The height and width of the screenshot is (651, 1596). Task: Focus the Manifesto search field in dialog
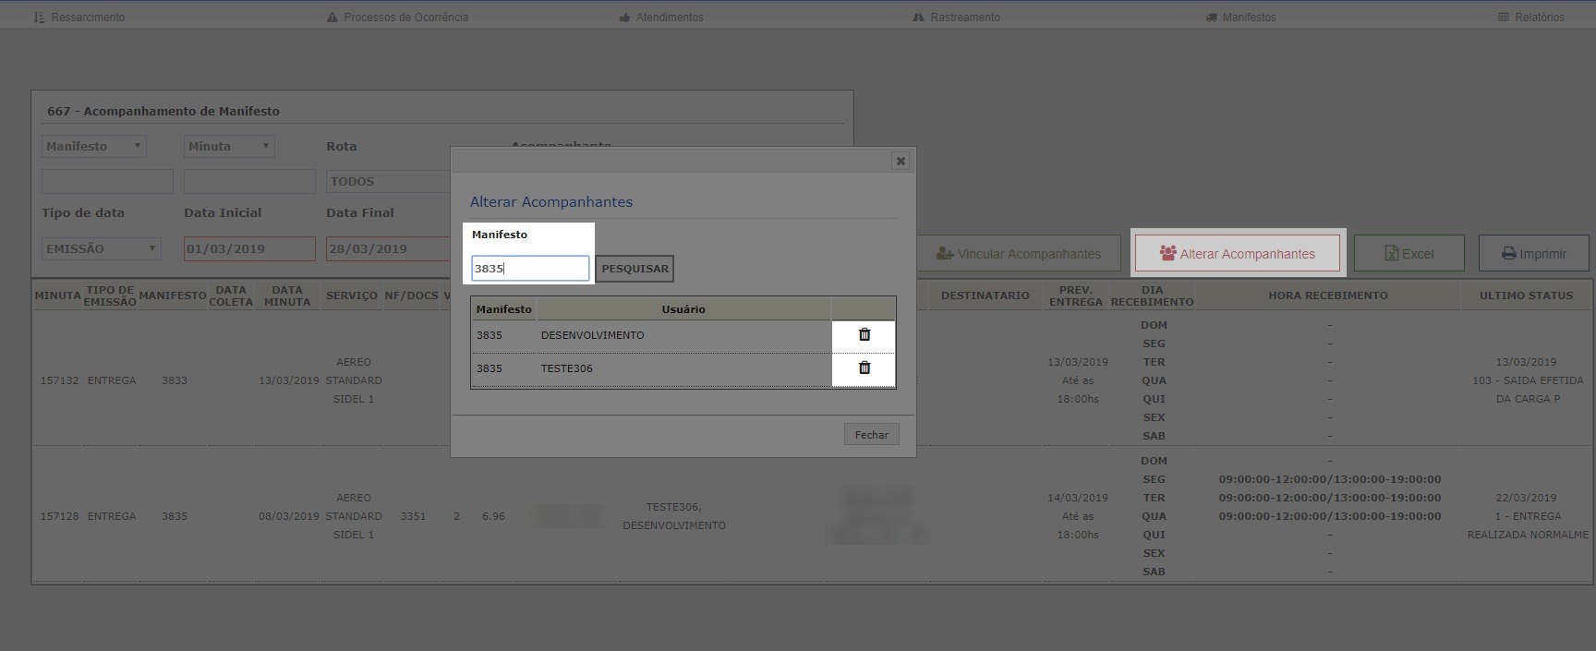pos(530,269)
